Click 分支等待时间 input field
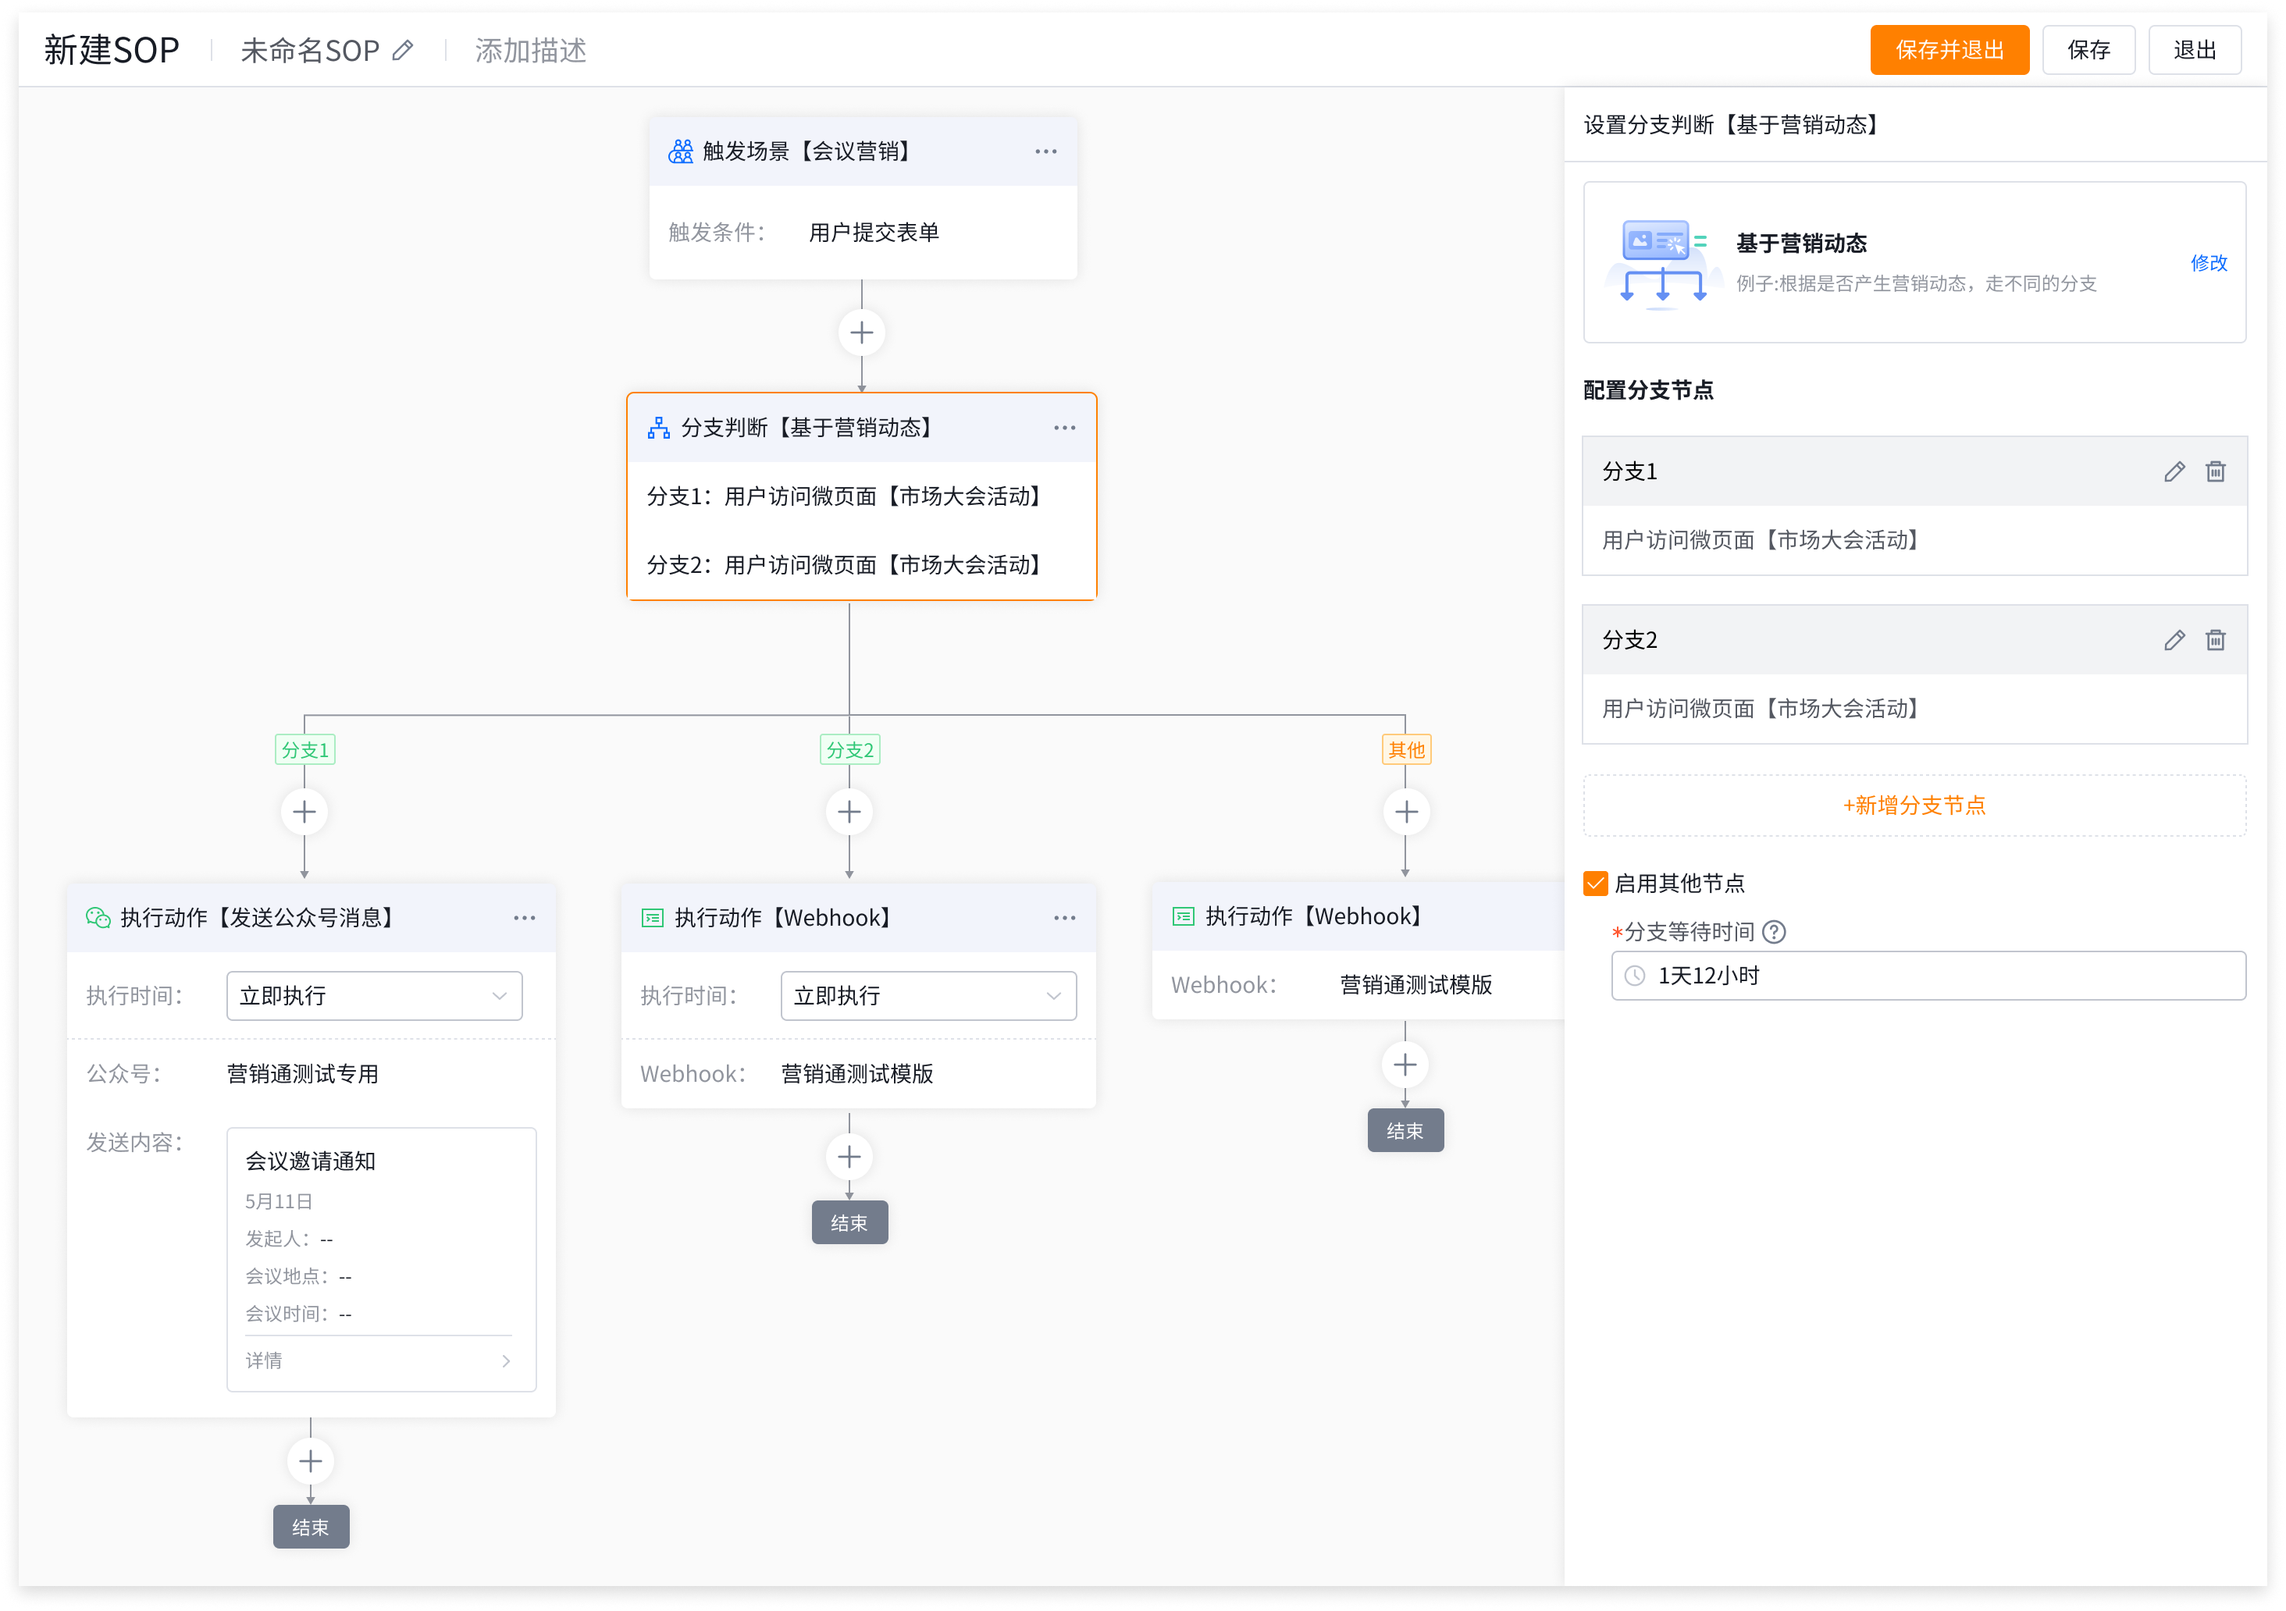The height and width of the screenshot is (1611, 2286). click(x=1928, y=976)
